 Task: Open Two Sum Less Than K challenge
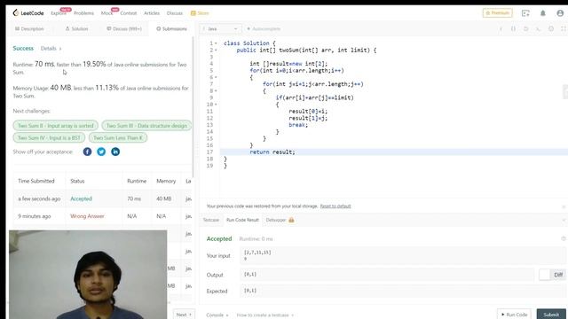click(118, 138)
